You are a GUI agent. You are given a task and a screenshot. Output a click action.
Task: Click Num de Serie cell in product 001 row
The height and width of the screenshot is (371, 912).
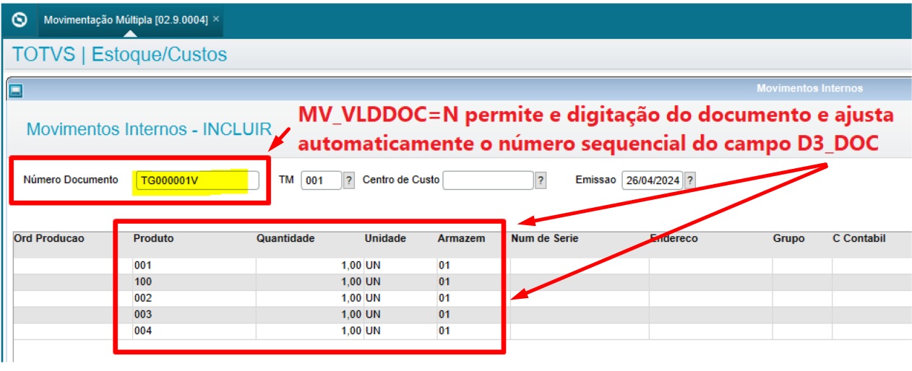pyautogui.click(x=579, y=266)
